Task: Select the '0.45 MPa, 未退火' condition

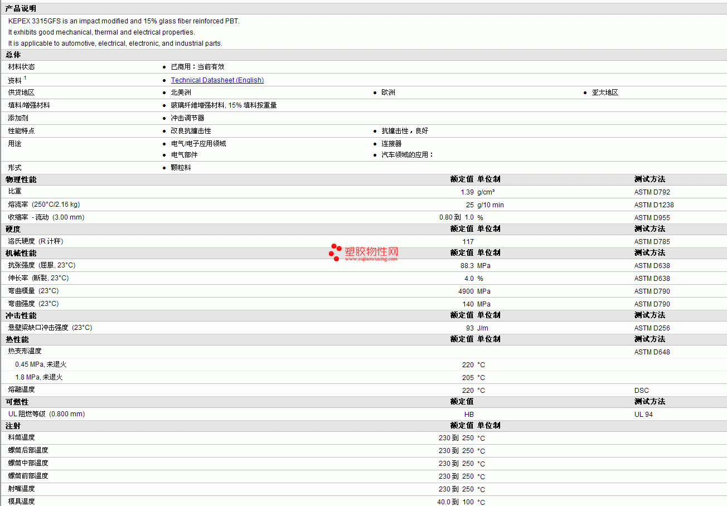Action: click(41, 364)
